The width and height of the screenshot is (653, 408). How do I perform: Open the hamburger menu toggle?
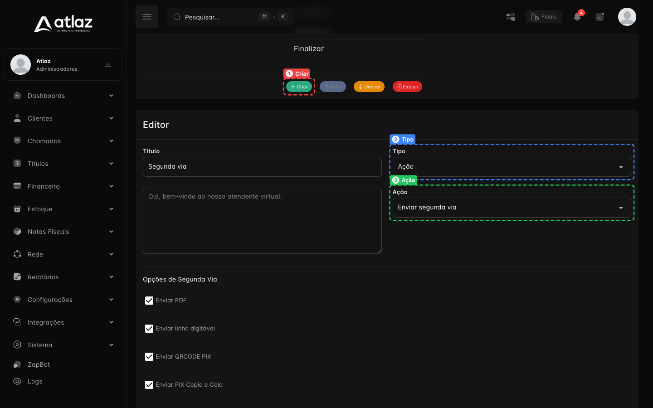147,17
